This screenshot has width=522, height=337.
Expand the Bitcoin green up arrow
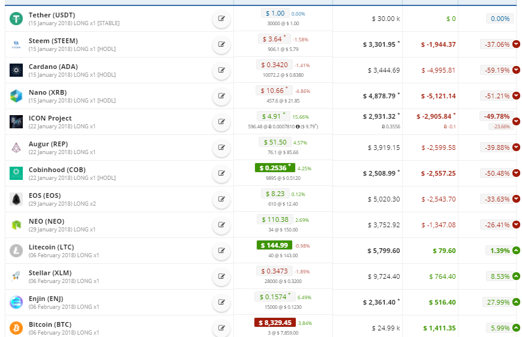(x=516, y=327)
